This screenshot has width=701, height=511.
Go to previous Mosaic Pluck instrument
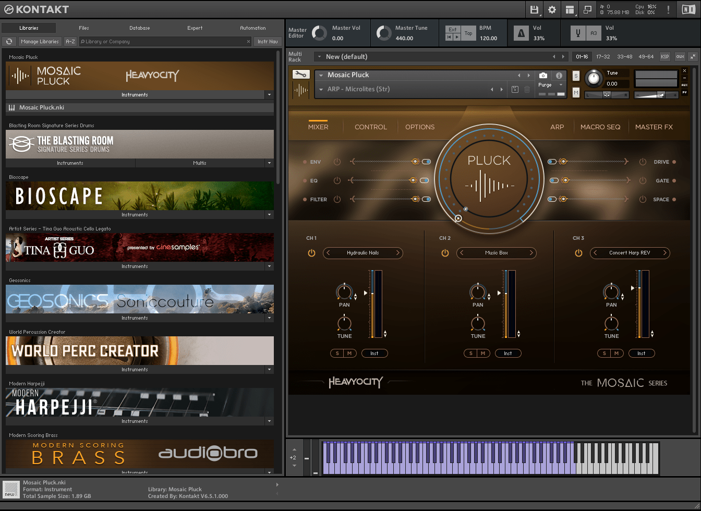[x=519, y=76]
